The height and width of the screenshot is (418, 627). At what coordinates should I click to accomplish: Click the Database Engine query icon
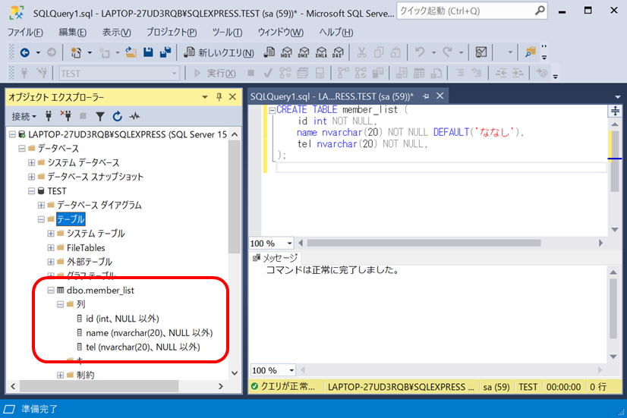point(269,52)
